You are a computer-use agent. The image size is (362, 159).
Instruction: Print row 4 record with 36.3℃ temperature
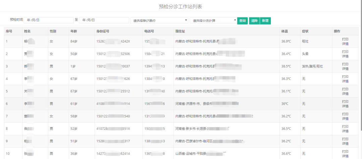pos(345,76)
